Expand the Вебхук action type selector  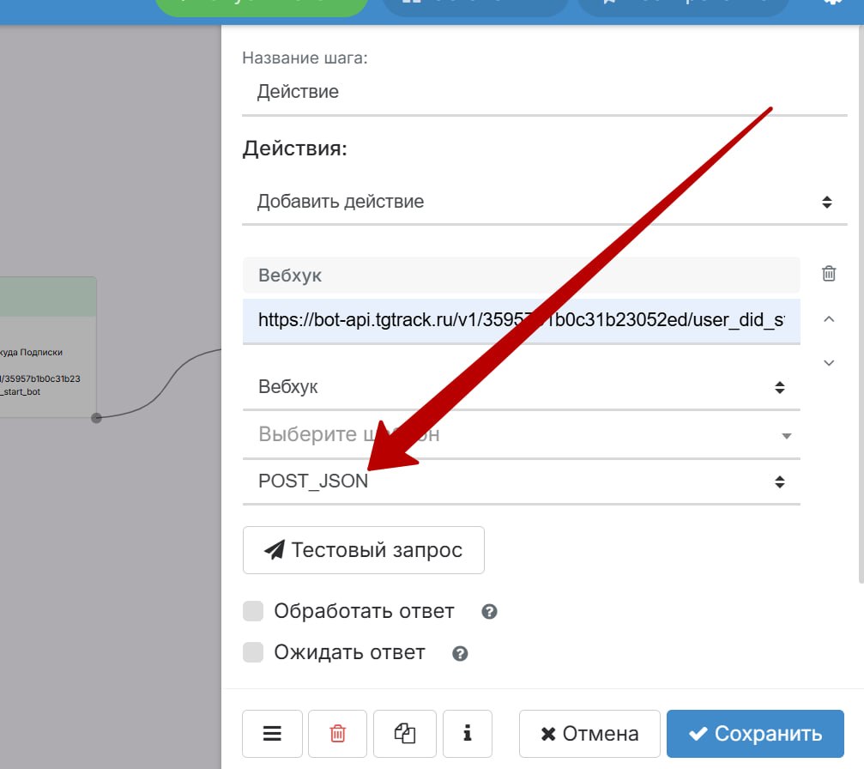(x=521, y=387)
